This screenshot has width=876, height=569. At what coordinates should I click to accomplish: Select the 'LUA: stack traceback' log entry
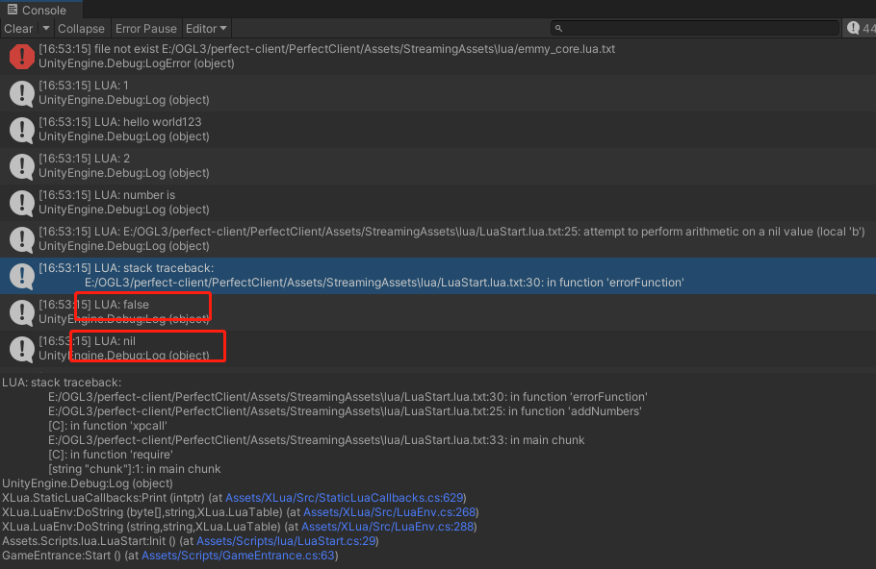tap(438, 276)
